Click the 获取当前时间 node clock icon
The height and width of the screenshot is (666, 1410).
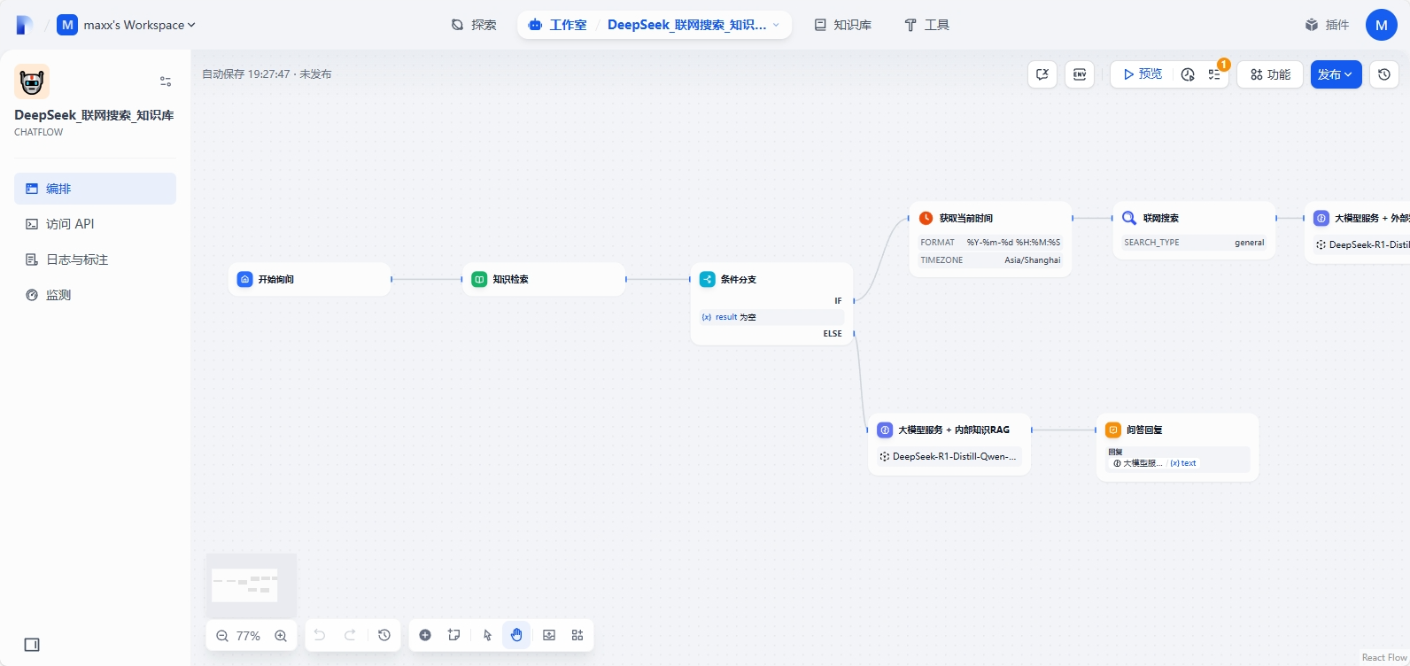click(926, 218)
